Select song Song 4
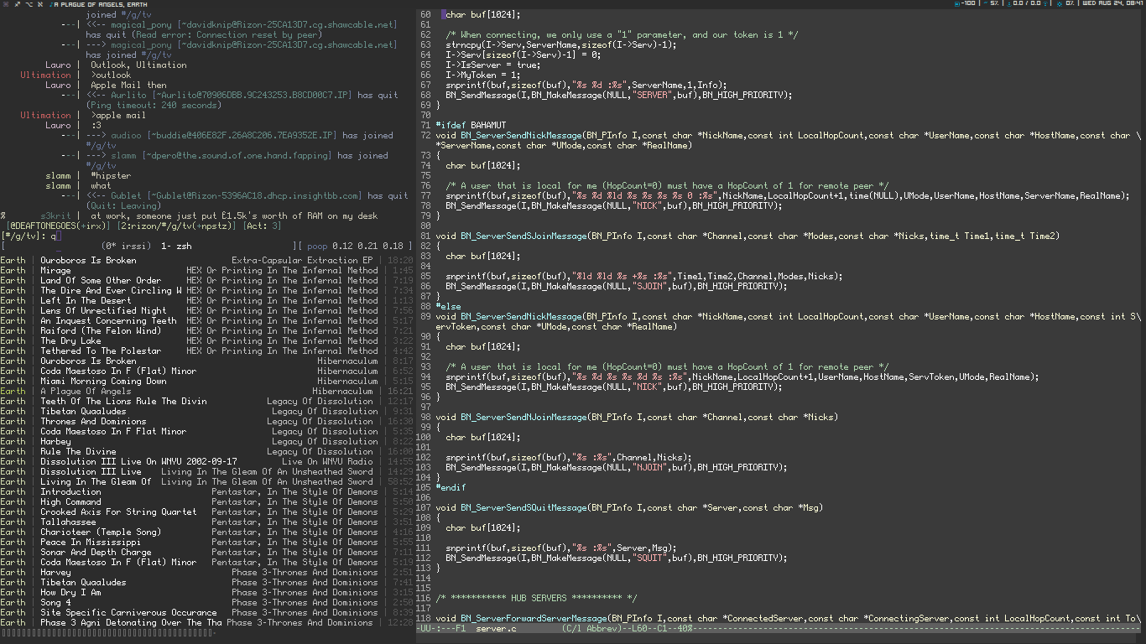The height and width of the screenshot is (644, 1146). [206, 603]
